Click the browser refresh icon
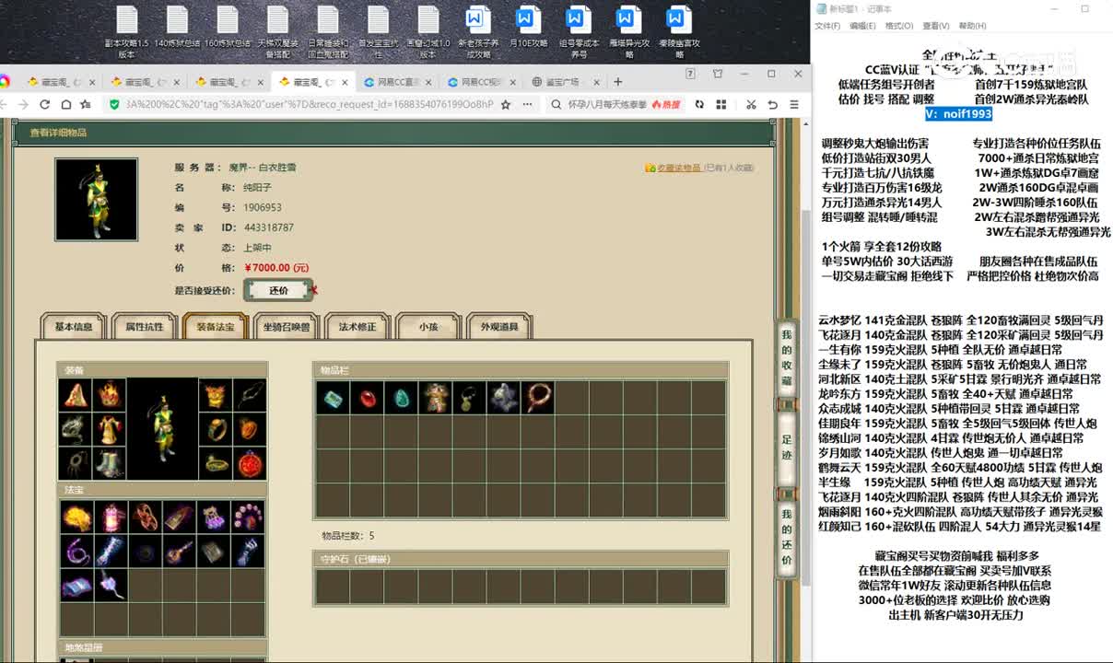 click(x=42, y=105)
